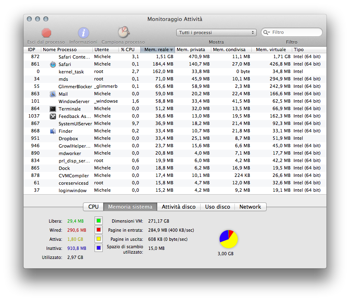Click the _windowse user cell

(106, 101)
